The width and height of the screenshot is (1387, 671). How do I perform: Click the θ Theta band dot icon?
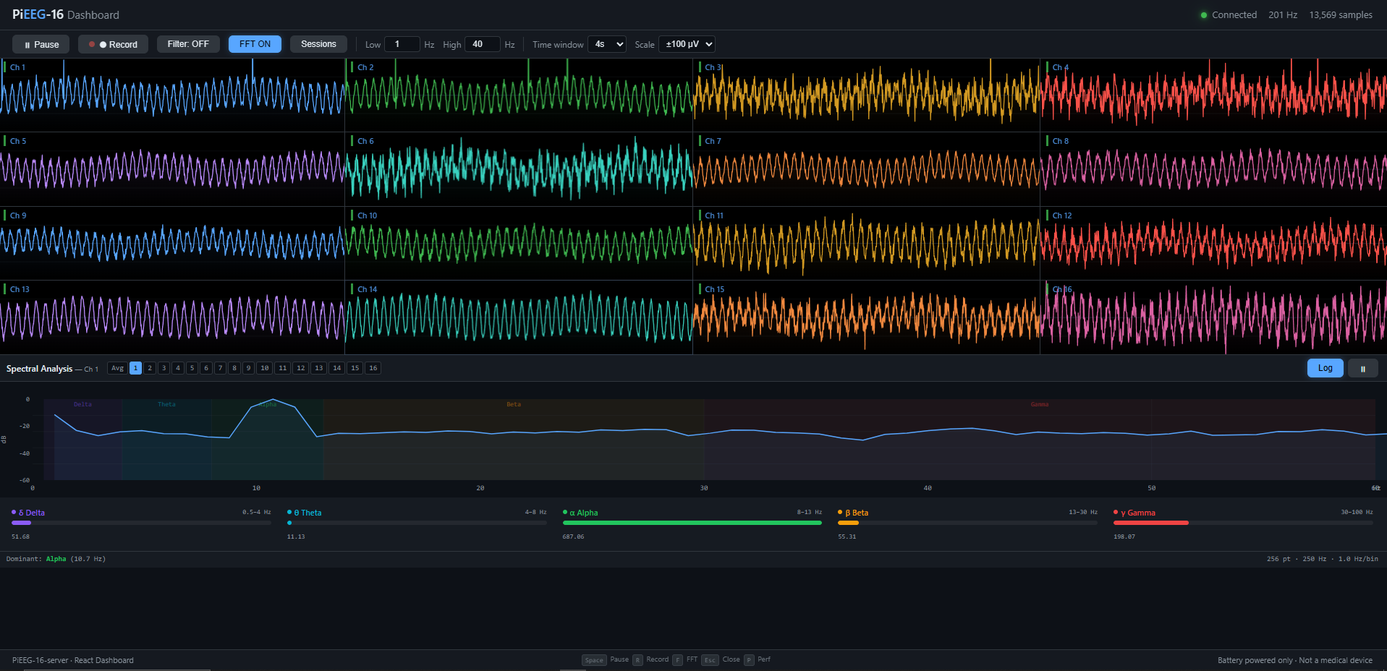click(x=289, y=512)
